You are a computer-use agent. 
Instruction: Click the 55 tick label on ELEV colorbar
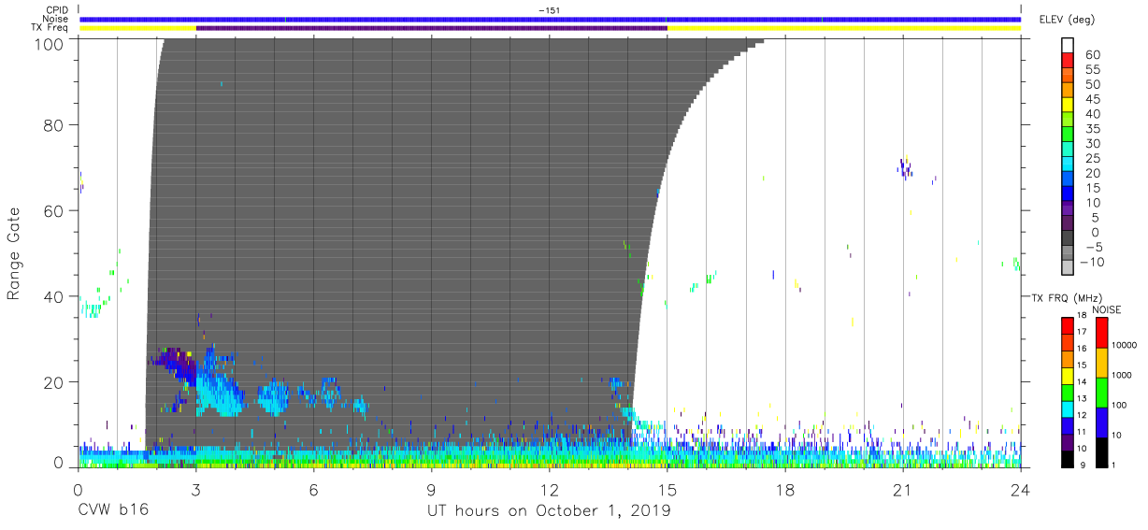[x=1091, y=69]
